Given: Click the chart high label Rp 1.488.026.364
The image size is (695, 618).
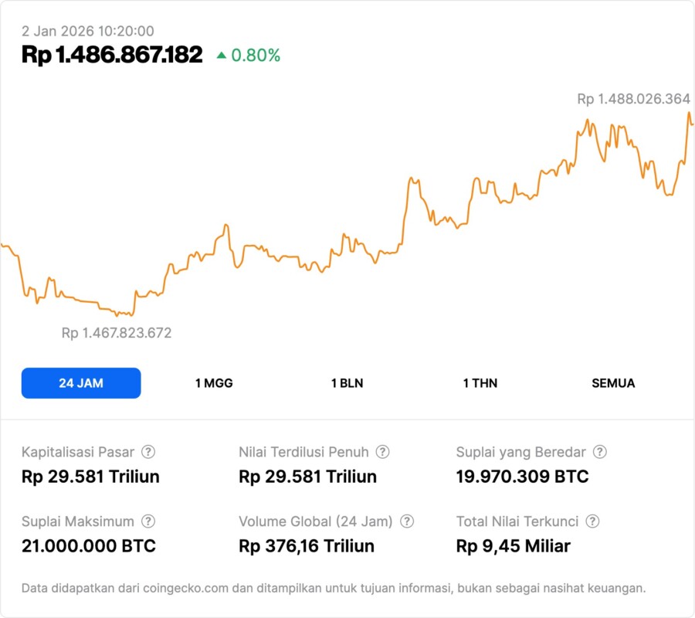Looking at the screenshot, I should (x=633, y=99).
